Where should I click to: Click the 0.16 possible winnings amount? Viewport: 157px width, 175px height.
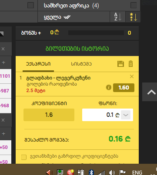[120, 139]
